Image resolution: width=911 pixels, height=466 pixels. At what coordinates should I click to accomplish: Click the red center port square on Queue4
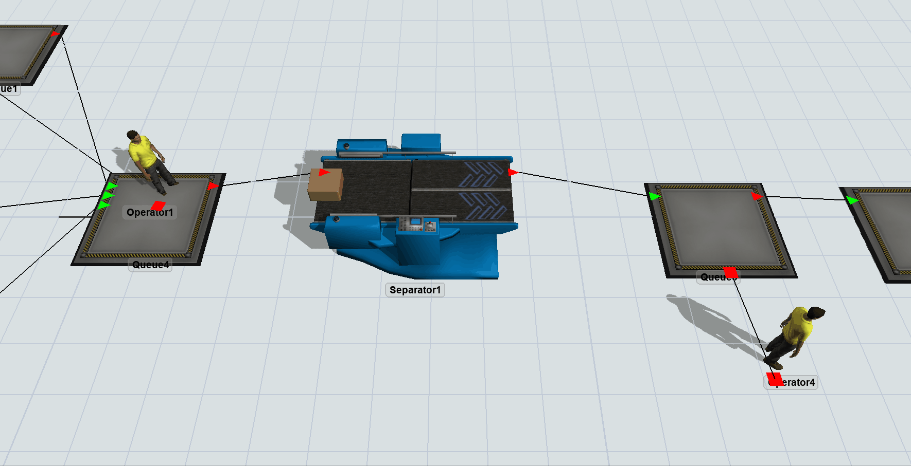(158, 206)
